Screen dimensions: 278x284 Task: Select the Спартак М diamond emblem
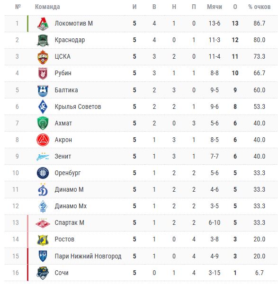[43, 223]
